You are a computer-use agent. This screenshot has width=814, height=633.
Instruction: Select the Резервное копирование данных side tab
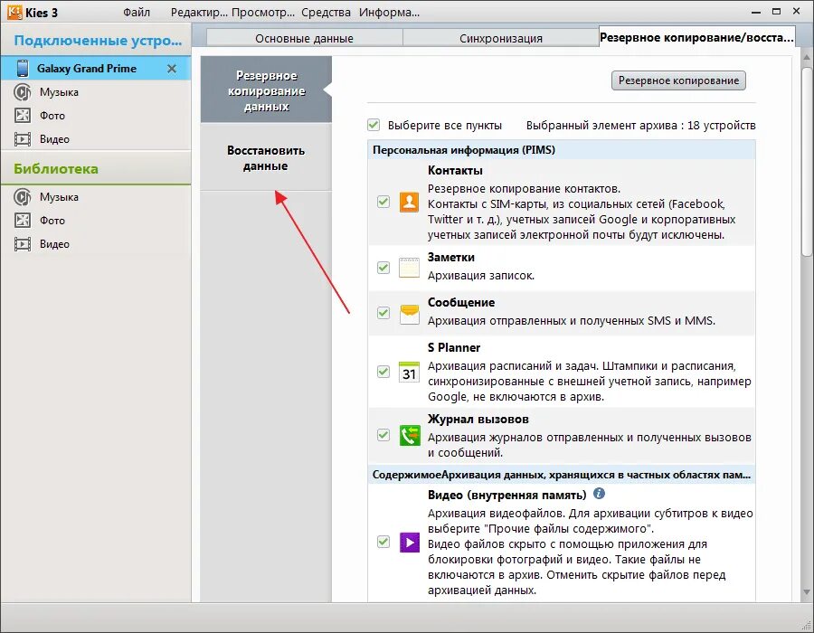[x=266, y=90]
